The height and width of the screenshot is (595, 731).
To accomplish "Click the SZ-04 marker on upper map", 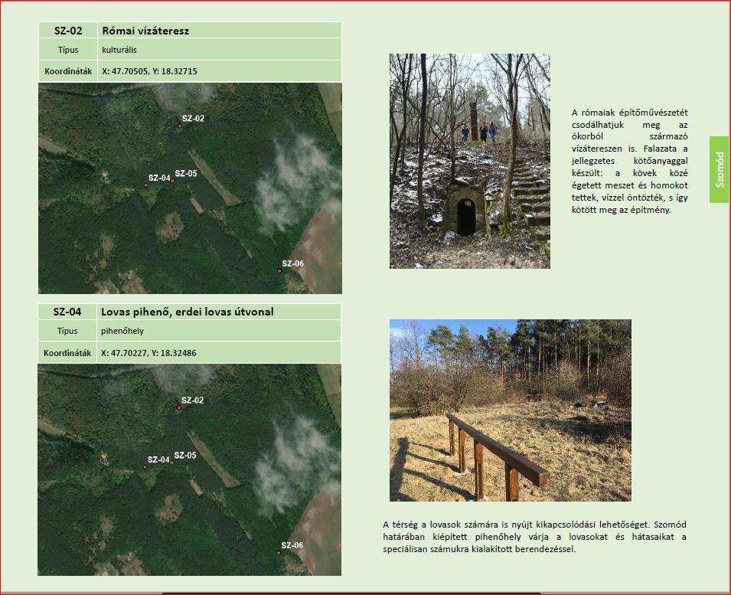I will (x=146, y=185).
